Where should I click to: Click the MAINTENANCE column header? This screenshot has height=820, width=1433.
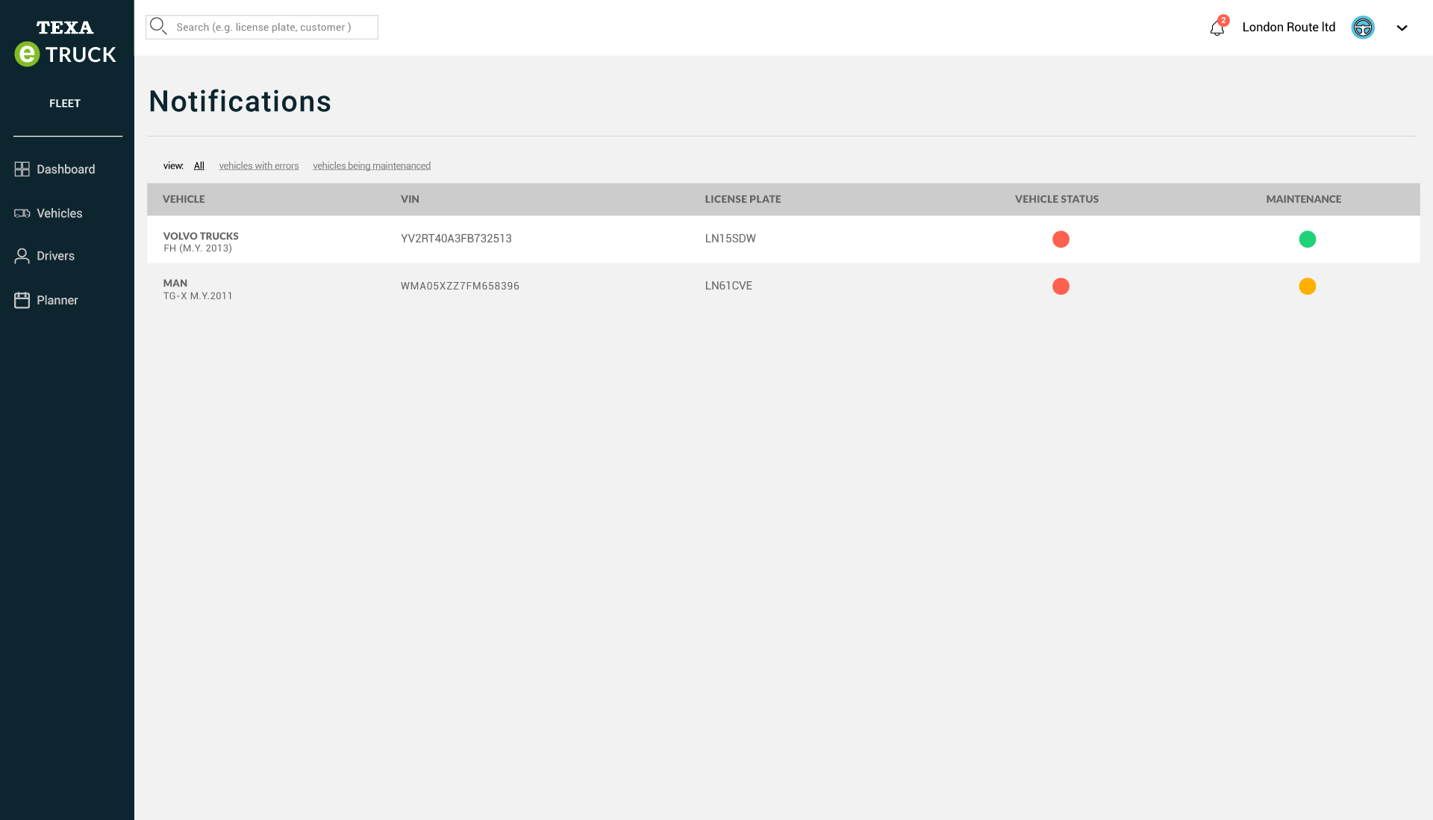pos(1304,199)
